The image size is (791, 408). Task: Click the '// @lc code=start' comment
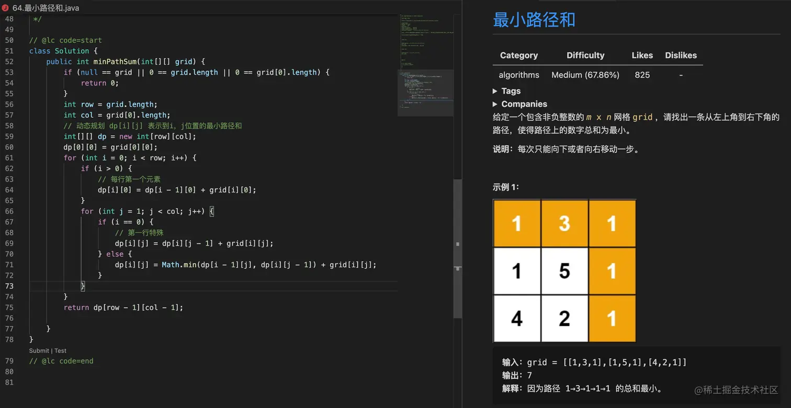(65, 40)
